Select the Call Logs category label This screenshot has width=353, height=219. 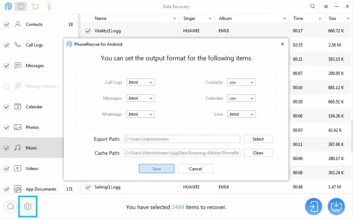(34, 45)
